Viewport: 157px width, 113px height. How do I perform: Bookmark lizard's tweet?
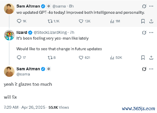tap(143, 58)
